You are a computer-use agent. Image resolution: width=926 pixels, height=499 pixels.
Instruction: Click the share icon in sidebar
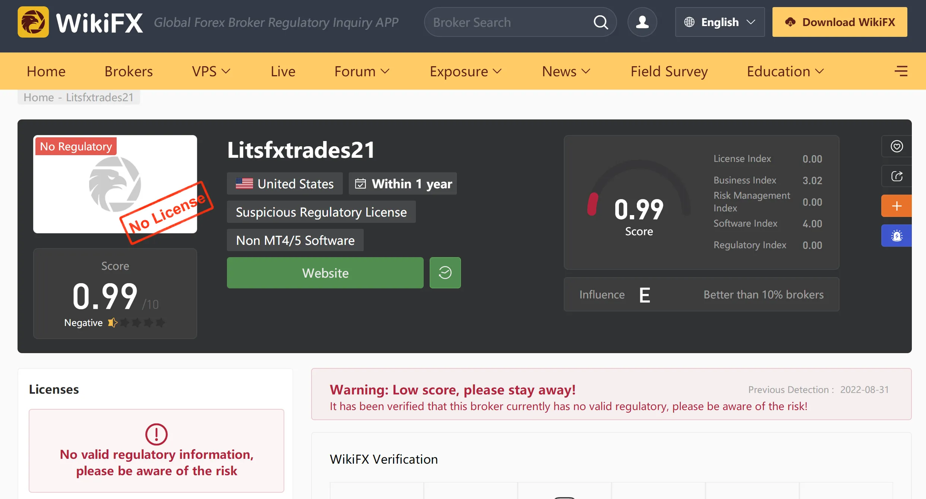[897, 176]
